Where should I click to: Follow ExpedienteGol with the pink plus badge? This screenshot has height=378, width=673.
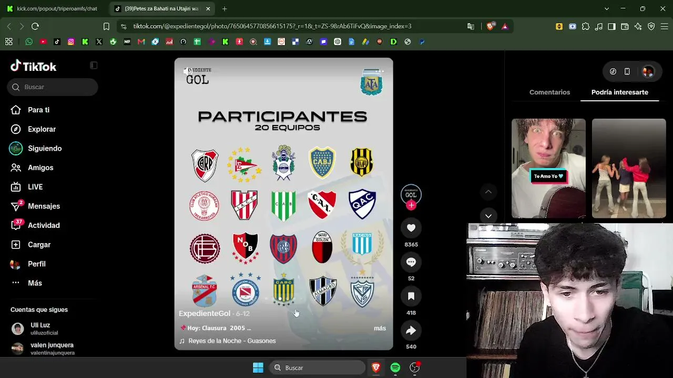[411, 205]
